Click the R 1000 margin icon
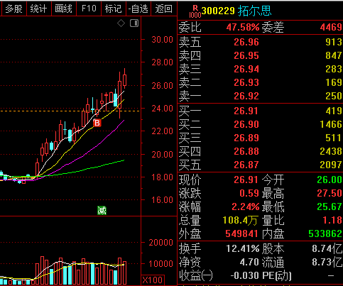The height and width of the screenshot is (286, 343). [195, 12]
